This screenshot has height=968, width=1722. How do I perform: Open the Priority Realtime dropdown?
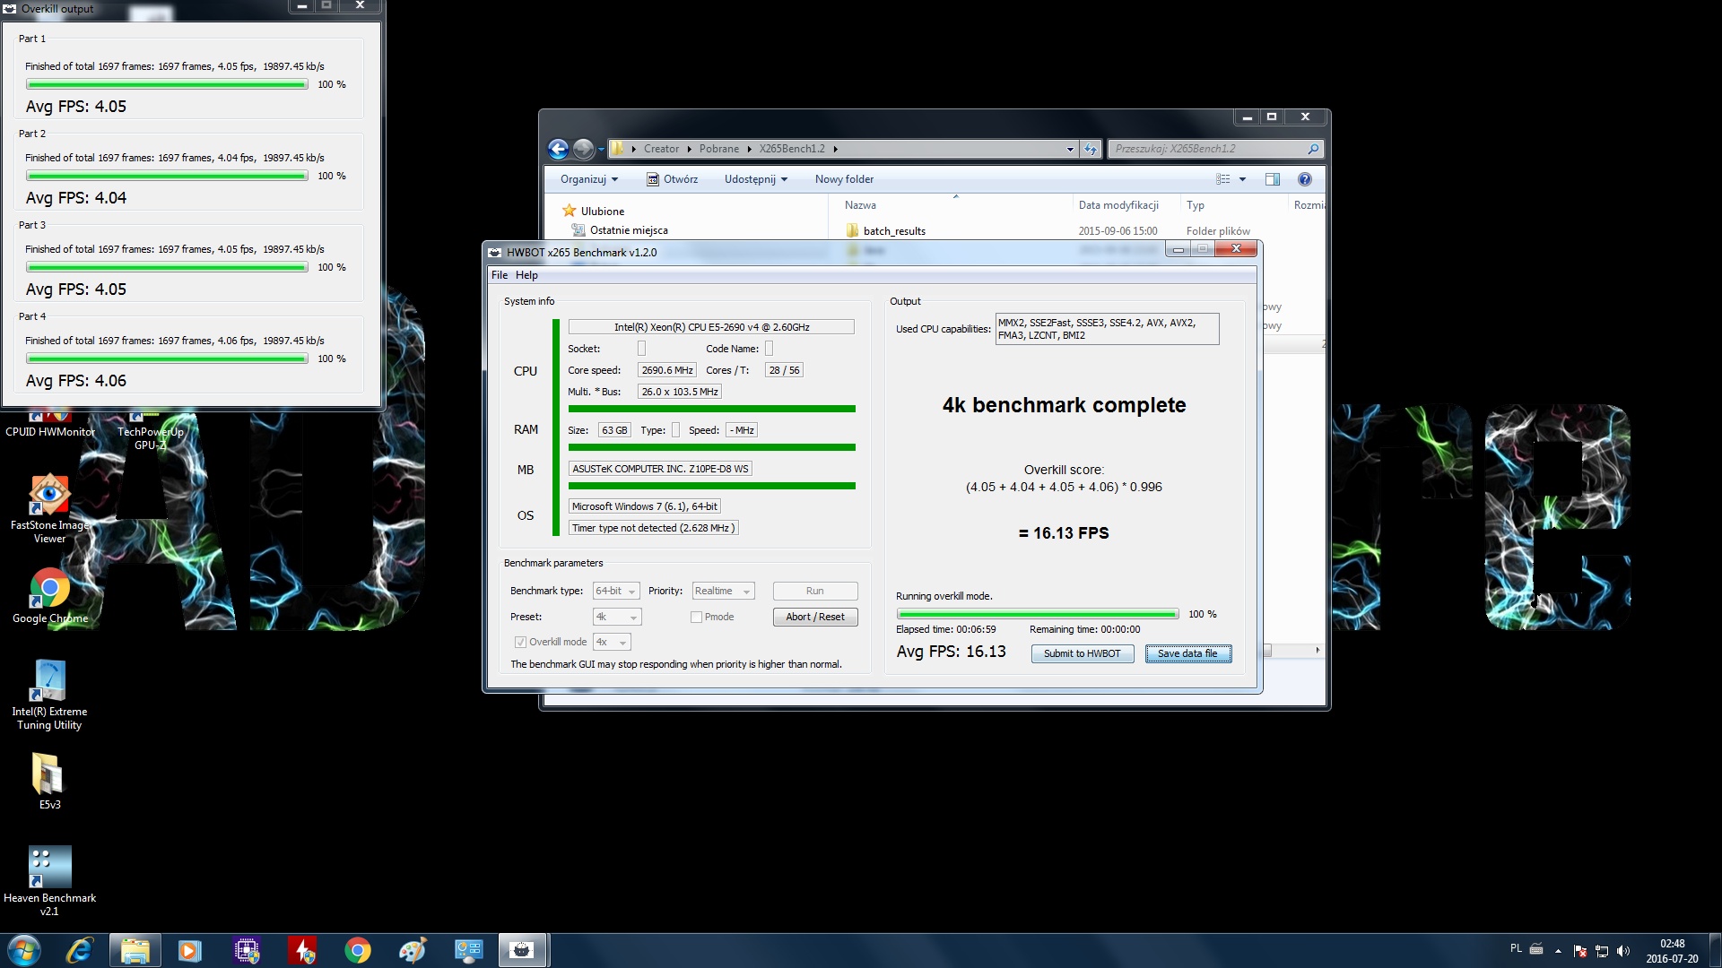(723, 591)
